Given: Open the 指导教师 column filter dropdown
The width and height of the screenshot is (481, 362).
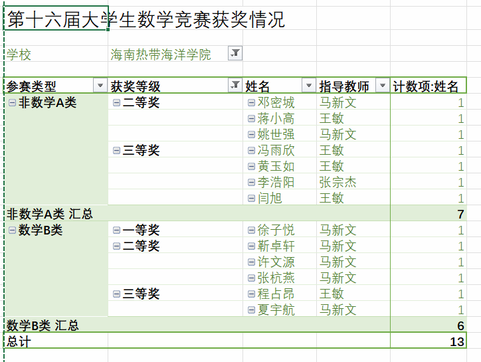Looking at the screenshot, I should pyautogui.click(x=382, y=86).
